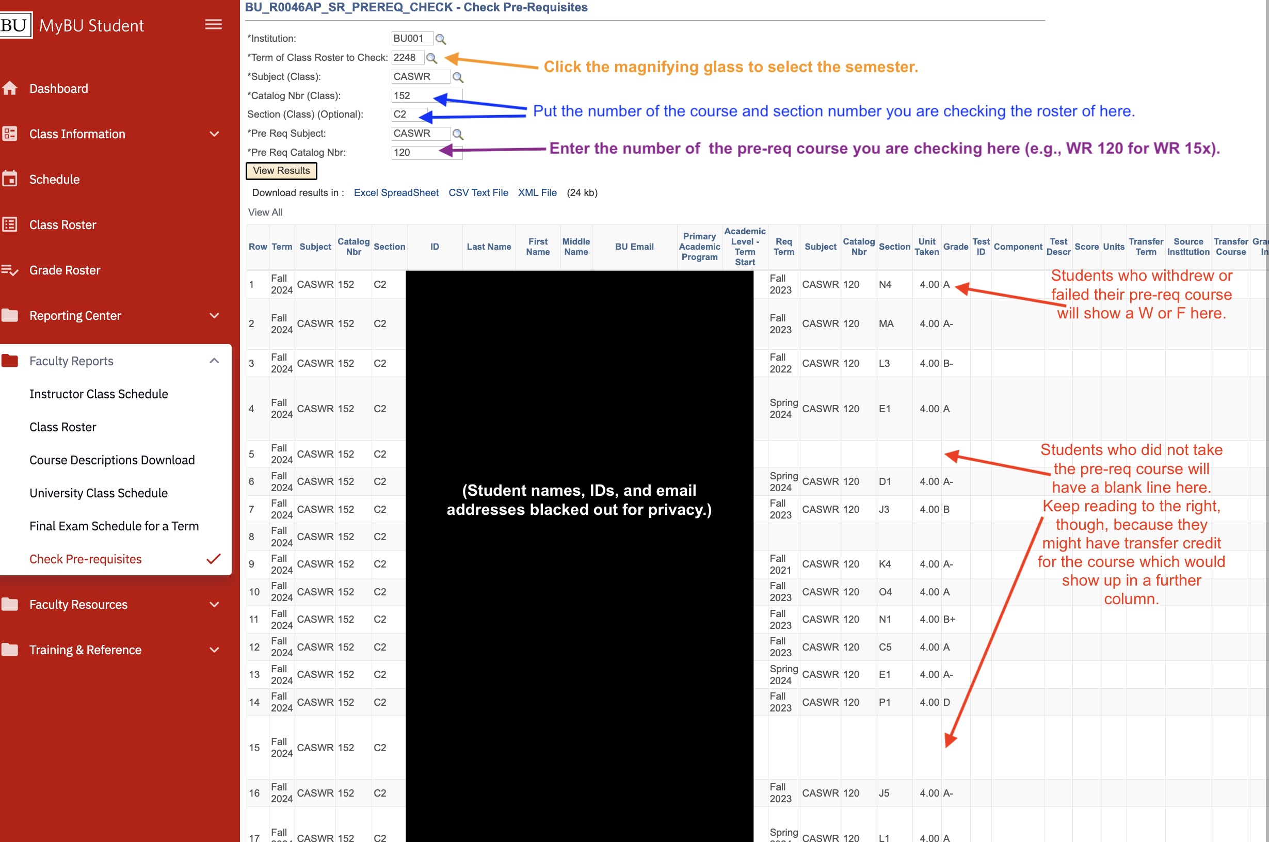The image size is (1269, 842).
Task: Expand the Class Information menu
Action: [x=214, y=134]
